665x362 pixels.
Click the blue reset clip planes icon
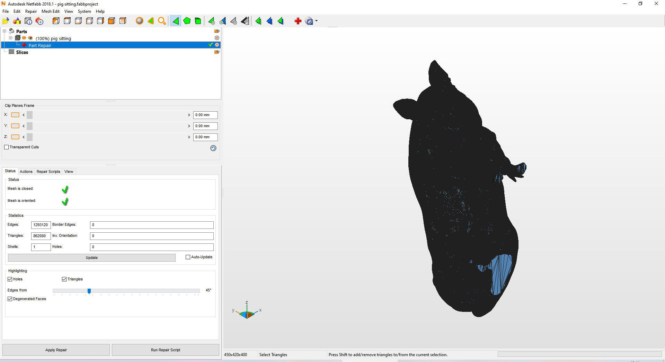213,148
